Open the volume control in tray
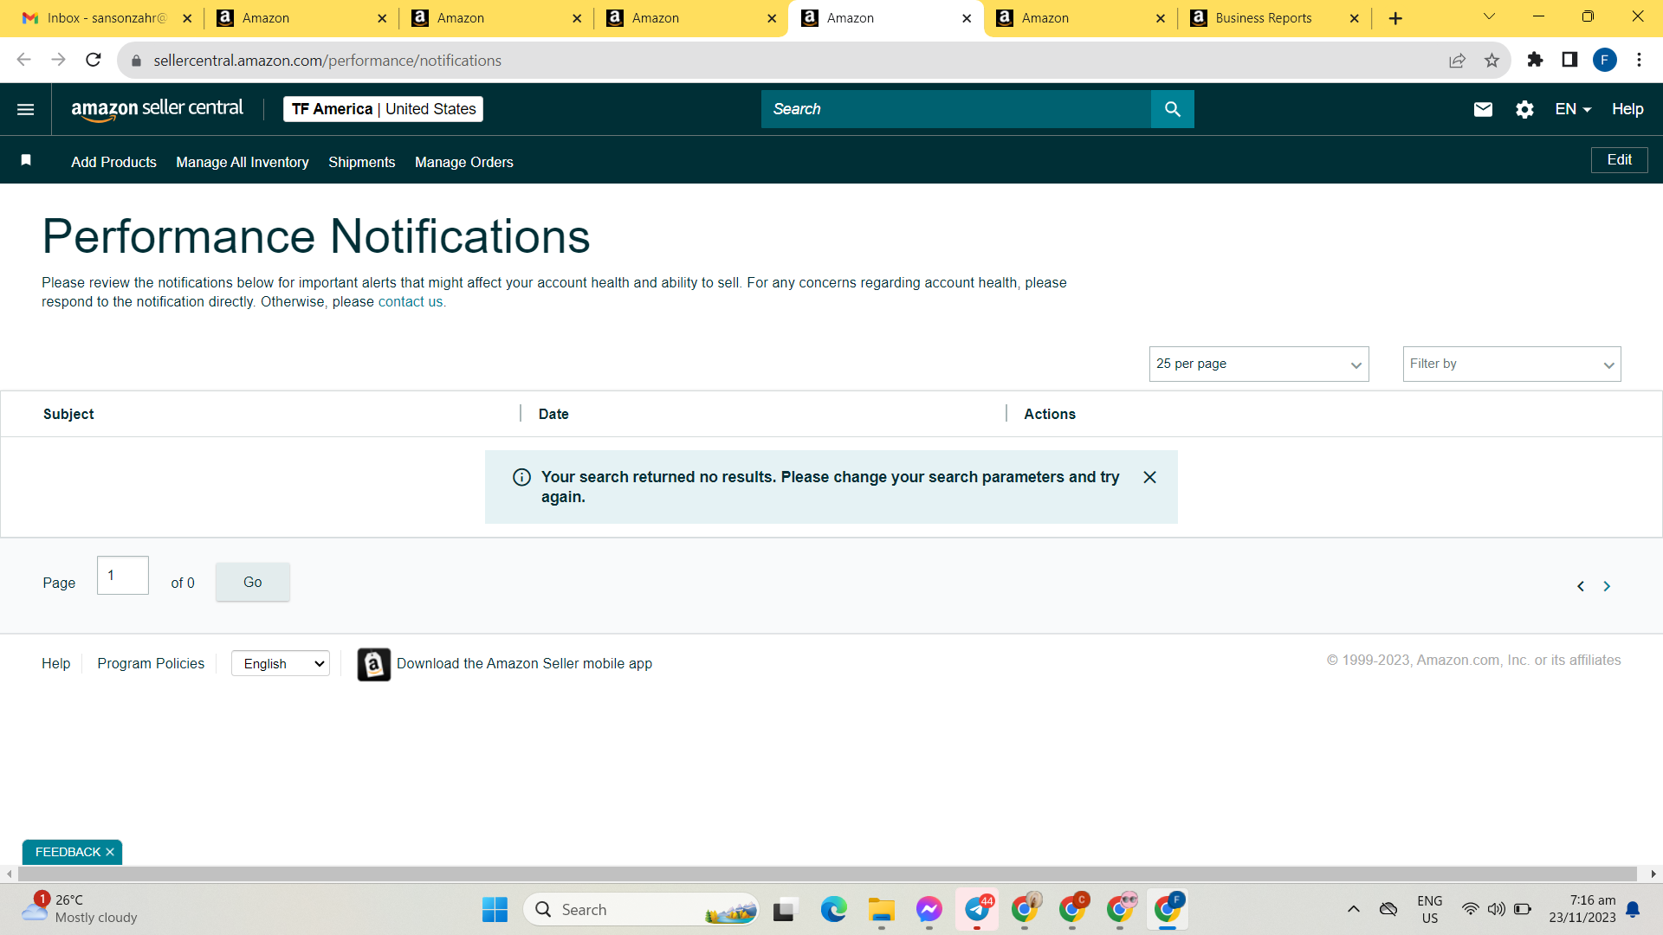This screenshot has width=1663, height=935. point(1496,909)
